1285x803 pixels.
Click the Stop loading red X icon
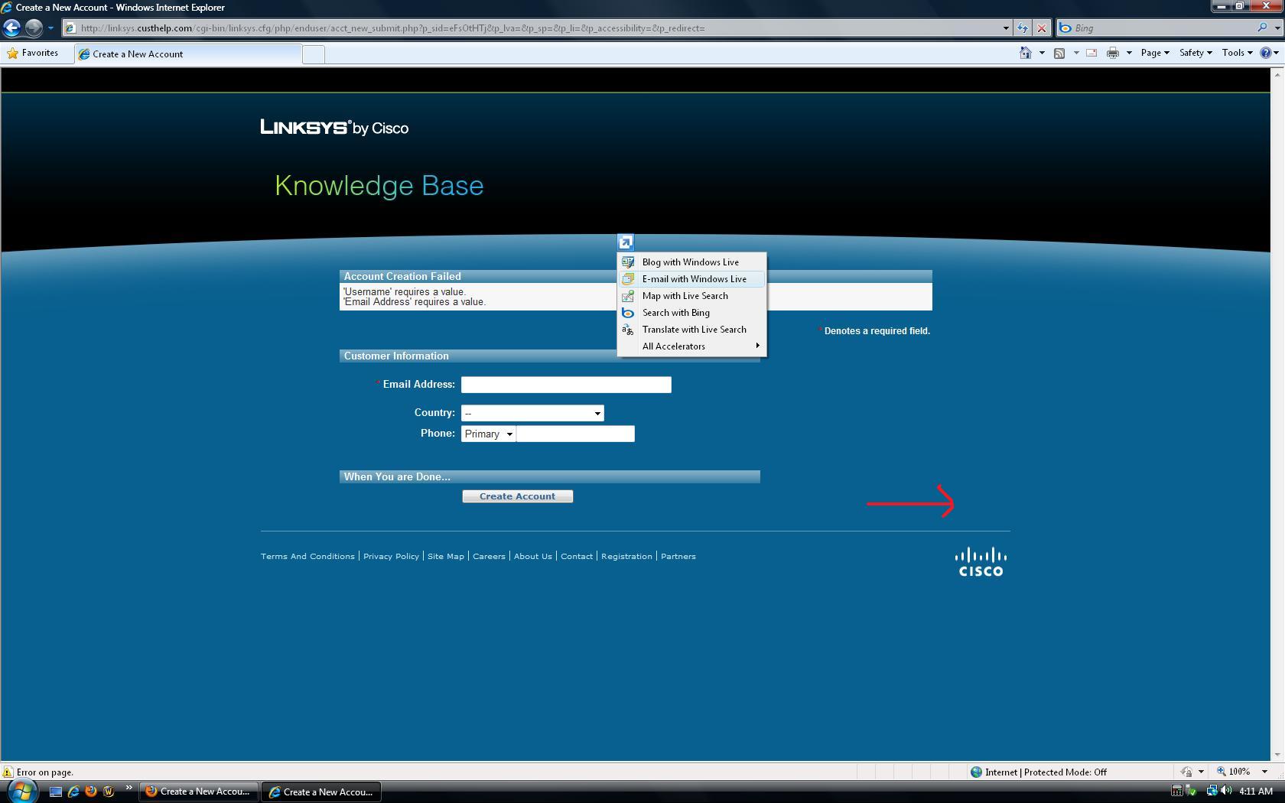pos(1041,28)
